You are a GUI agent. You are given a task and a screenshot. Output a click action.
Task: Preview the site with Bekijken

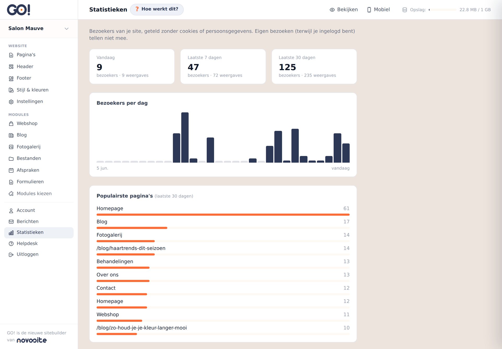point(344,10)
